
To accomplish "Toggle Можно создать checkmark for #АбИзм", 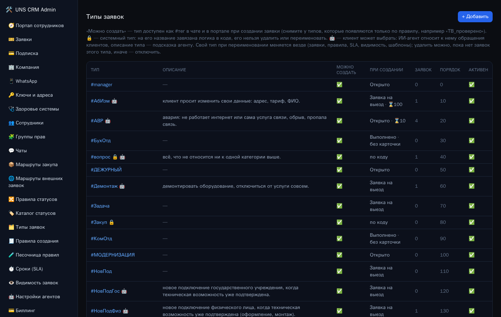I will [339, 101].
